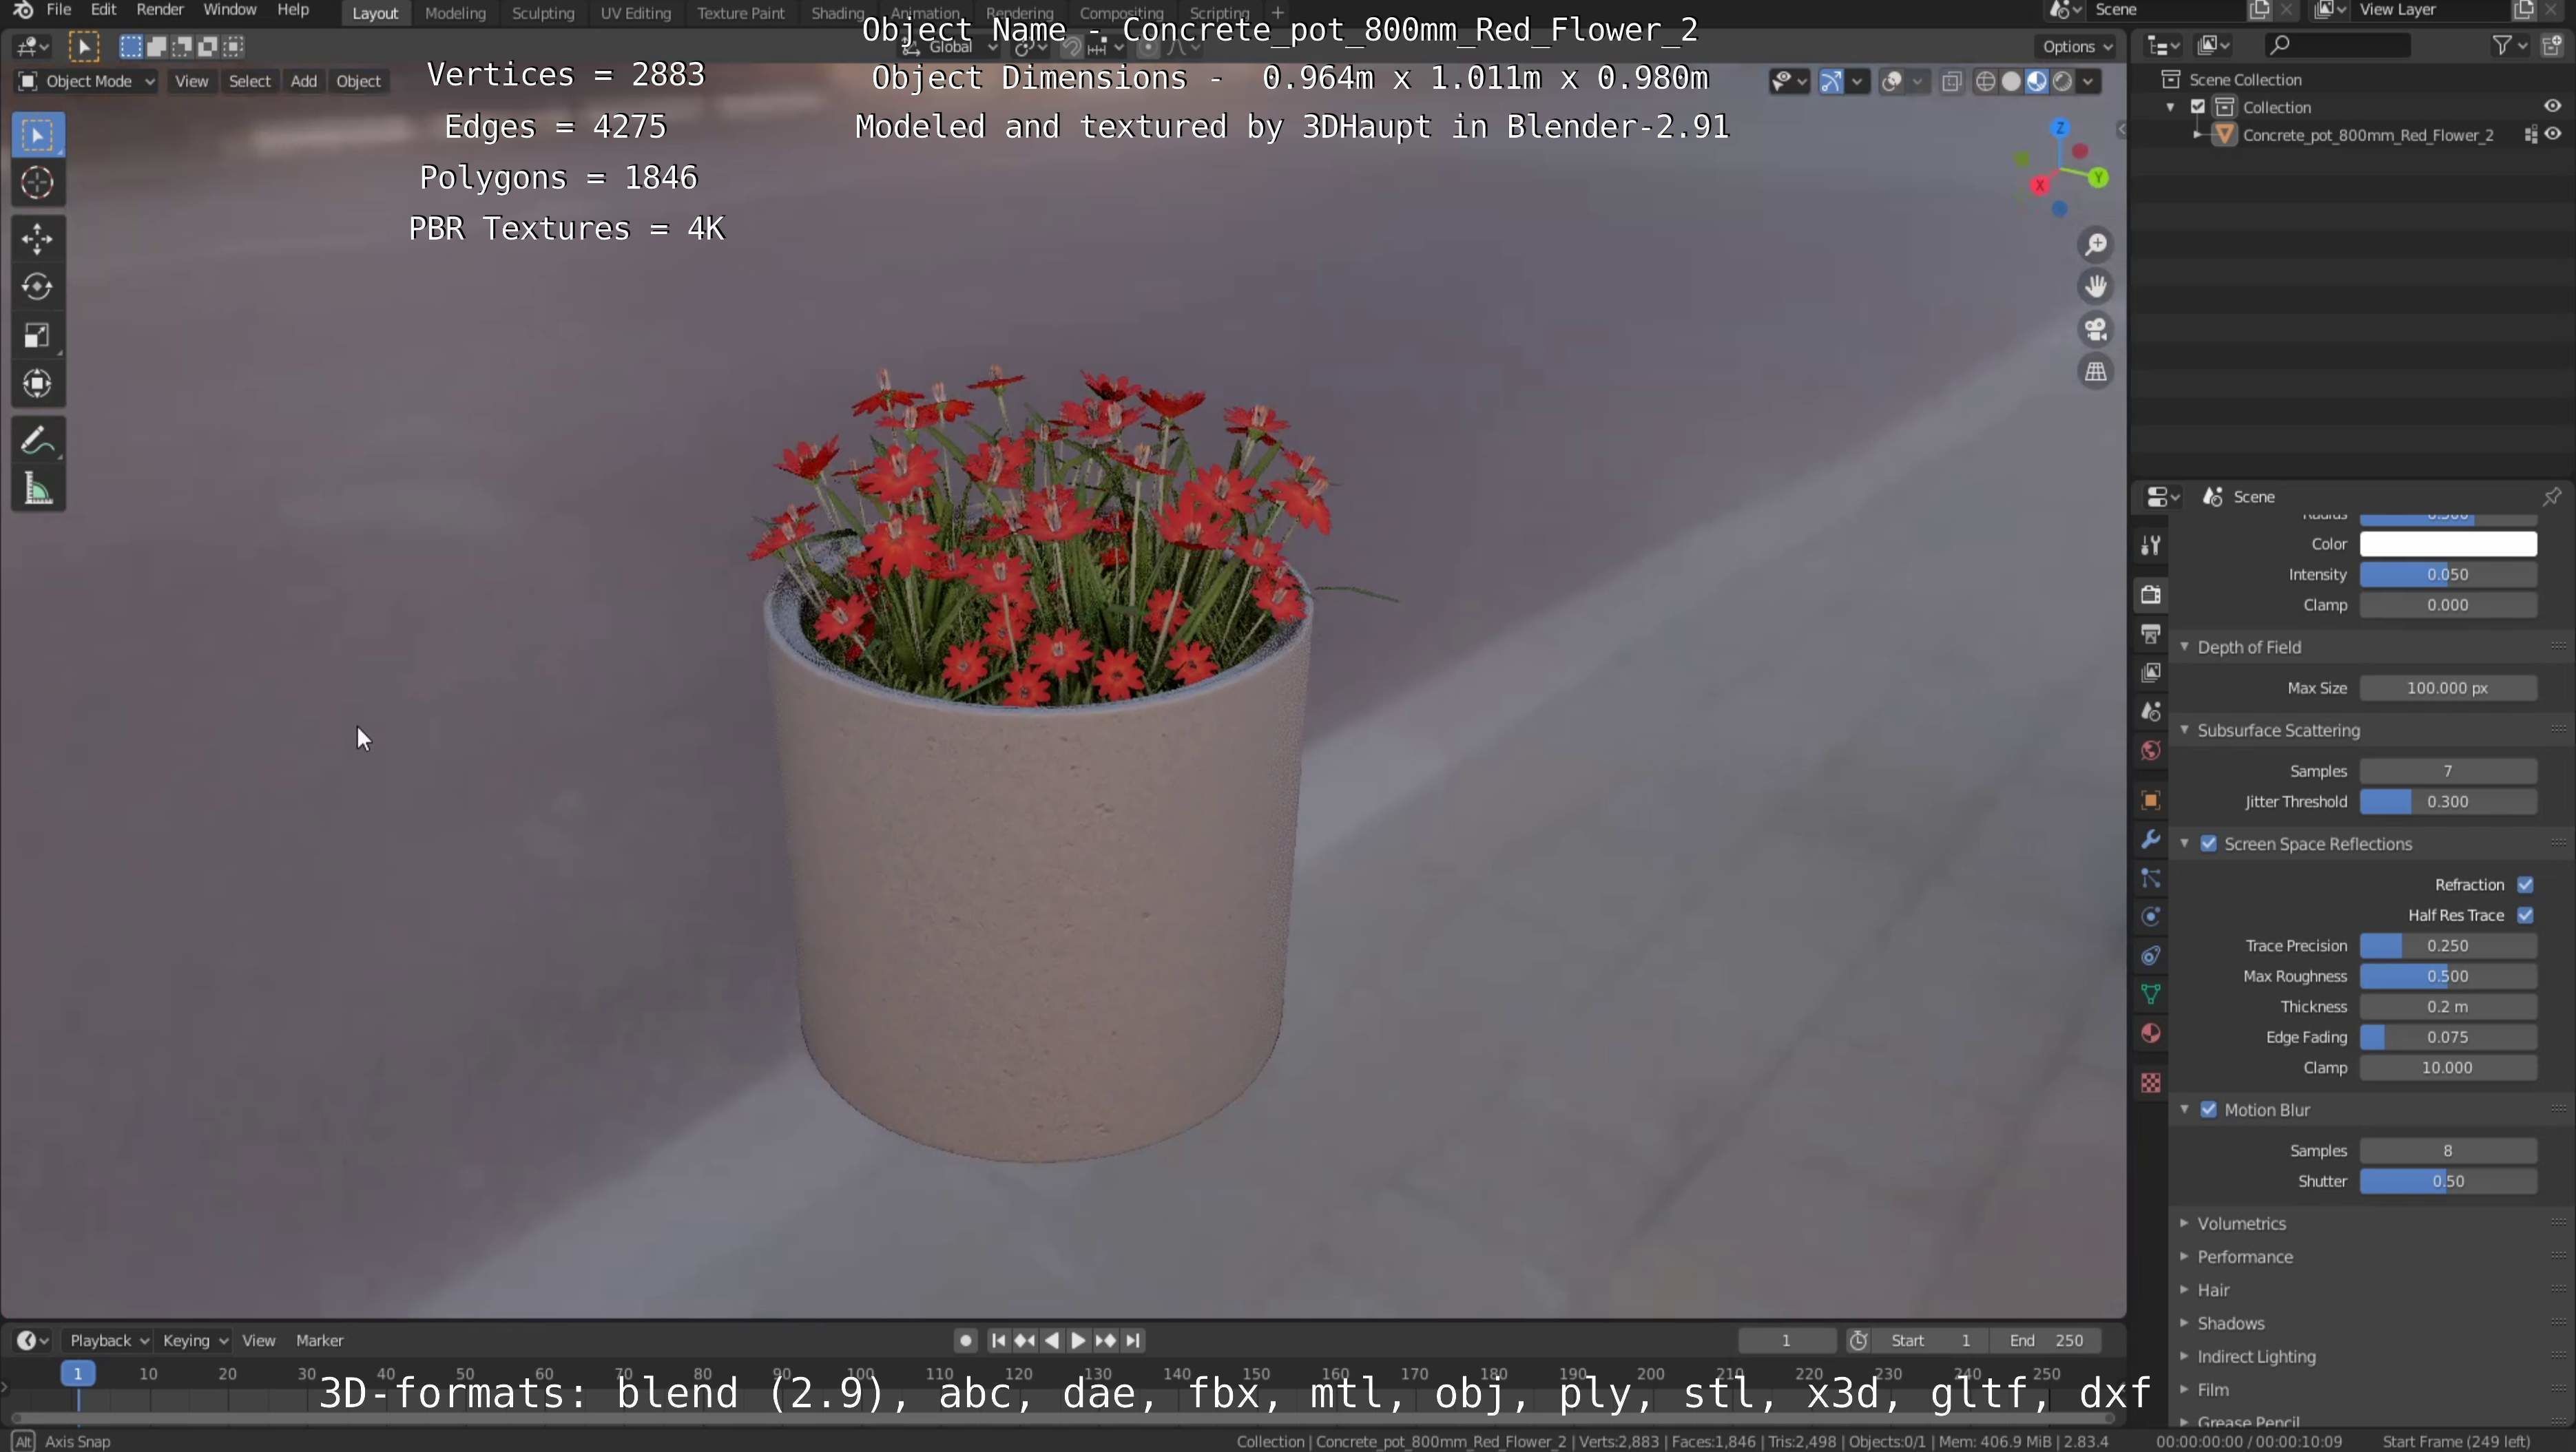Open the File menu
Viewport: 2576px width, 1452px height.
58,10
